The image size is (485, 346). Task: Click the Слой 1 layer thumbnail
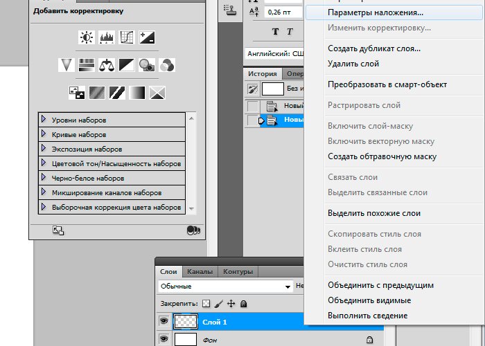185,321
